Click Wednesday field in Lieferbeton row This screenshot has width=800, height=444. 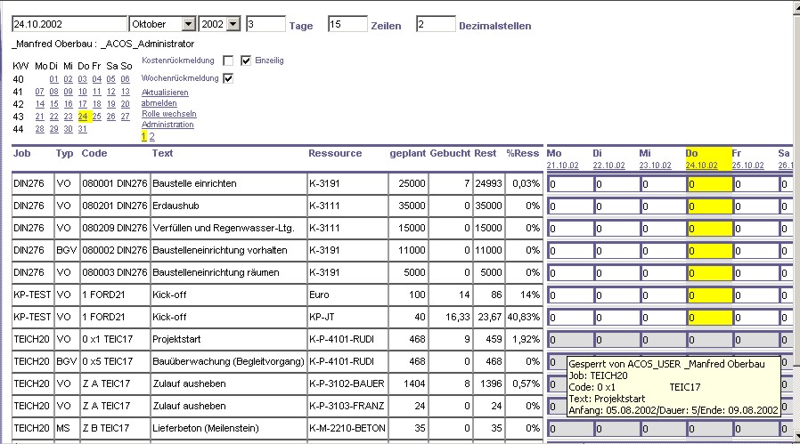(664, 430)
